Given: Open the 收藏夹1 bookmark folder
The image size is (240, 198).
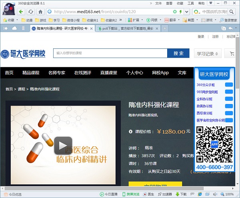Looking at the screenshot, I should (90, 20).
